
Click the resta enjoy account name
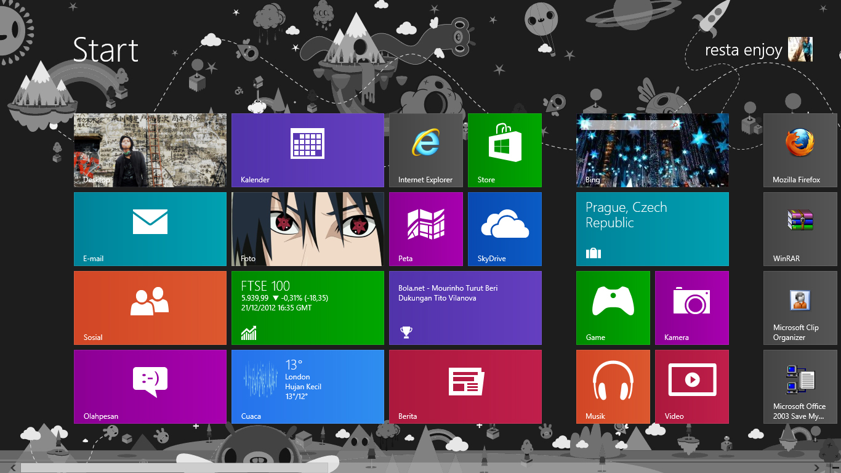tap(743, 50)
